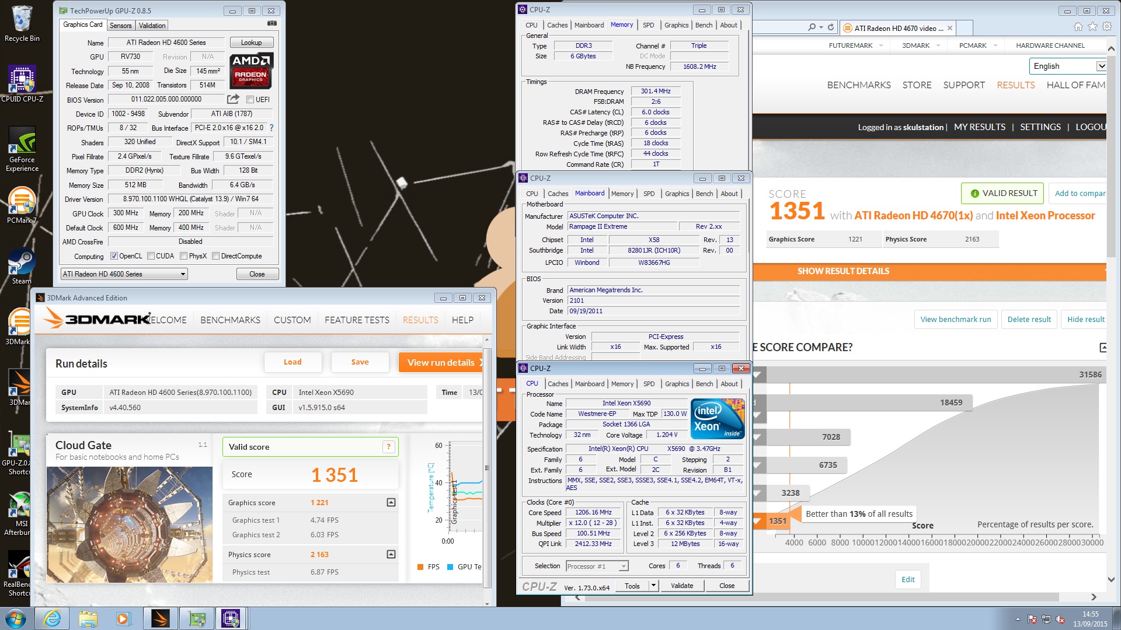Switch to CPU-Z taskbar button

(231, 618)
